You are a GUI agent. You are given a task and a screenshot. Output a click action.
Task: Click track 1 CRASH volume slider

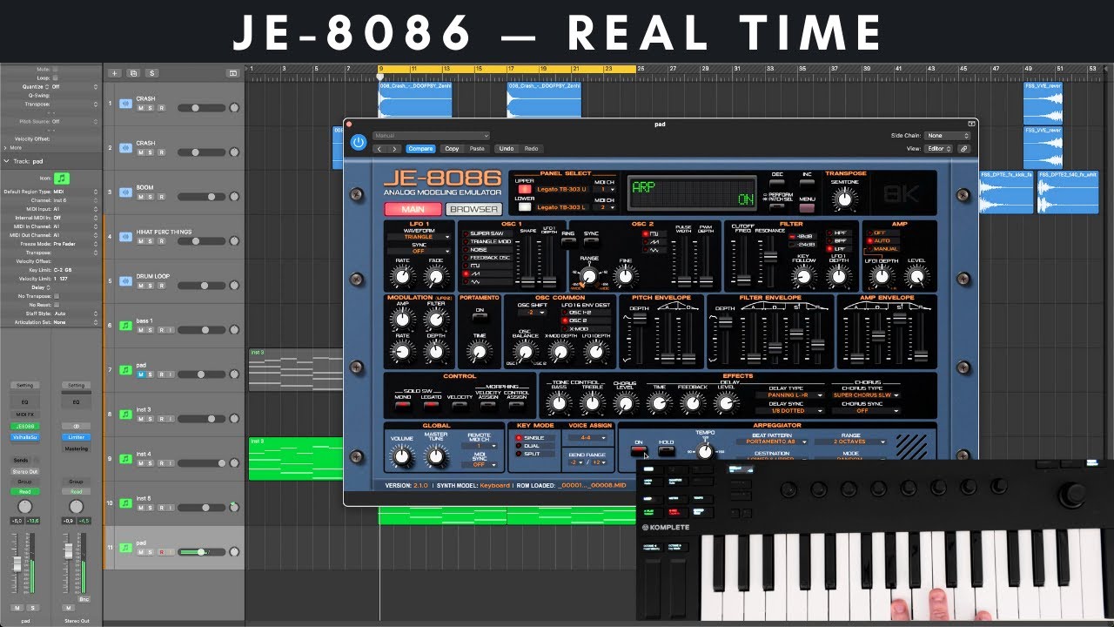(200, 108)
